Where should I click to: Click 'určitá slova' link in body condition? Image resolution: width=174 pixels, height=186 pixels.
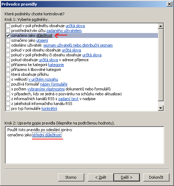click(x=71, y=50)
